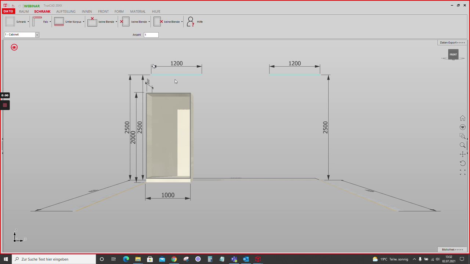Open the Bibliothek panel button
470x264 pixels.
click(x=452, y=249)
